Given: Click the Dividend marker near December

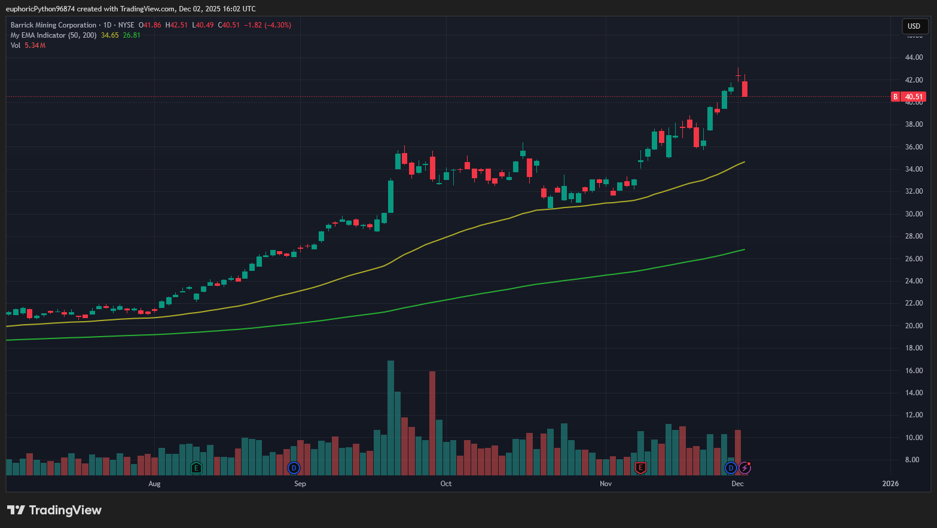Looking at the screenshot, I should [730, 468].
